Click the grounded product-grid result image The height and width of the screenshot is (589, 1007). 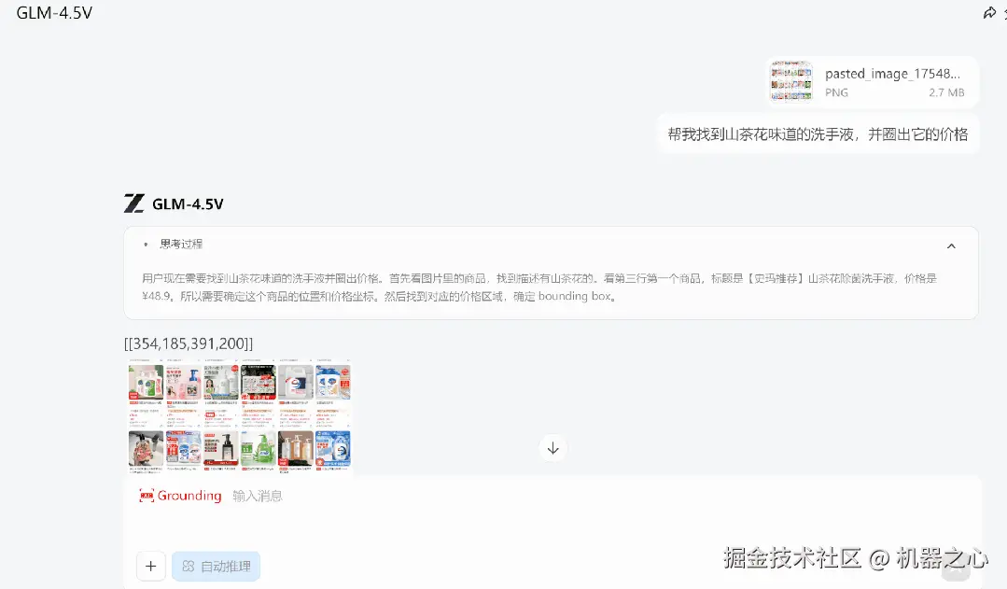239,415
